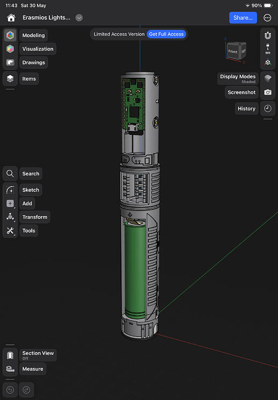278x400 pixels.
Task: Open the Add plus icon
Action: pyautogui.click(x=10, y=203)
